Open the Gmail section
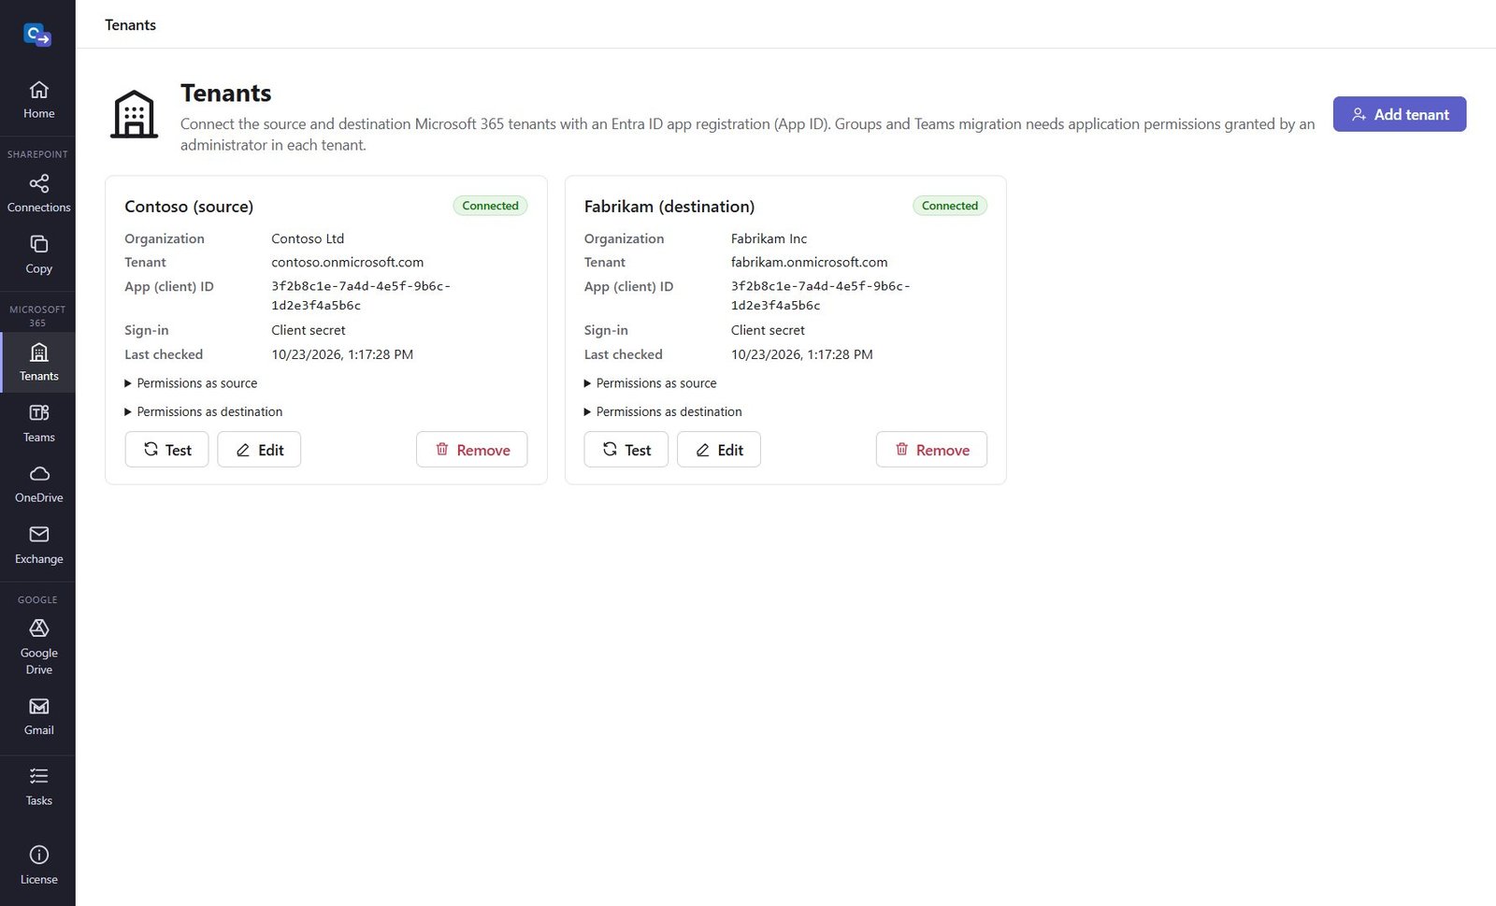 click(38, 717)
